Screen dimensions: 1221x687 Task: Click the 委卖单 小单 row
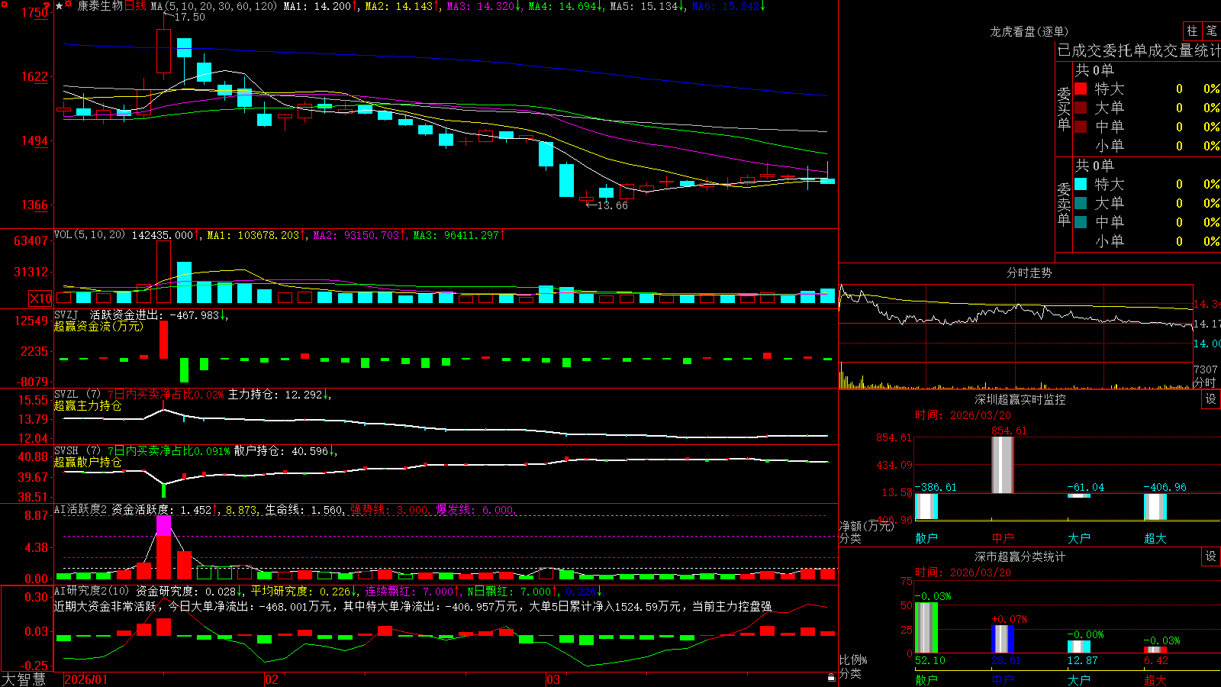pos(1147,241)
